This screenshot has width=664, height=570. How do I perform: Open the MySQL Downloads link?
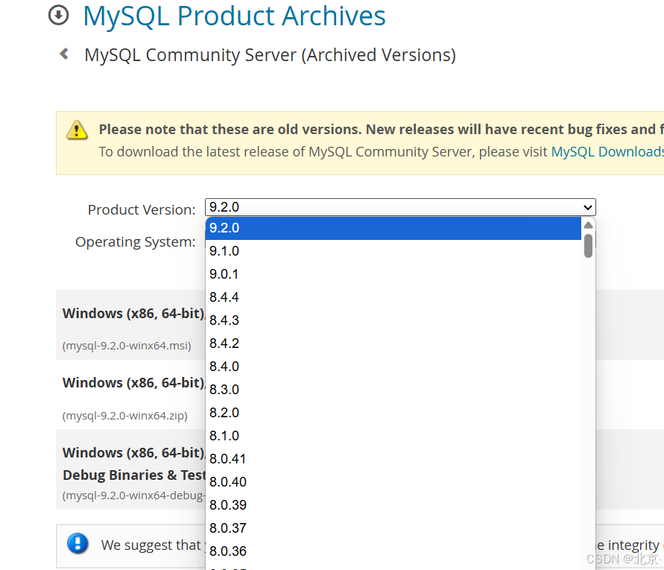(x=607, y=151)
